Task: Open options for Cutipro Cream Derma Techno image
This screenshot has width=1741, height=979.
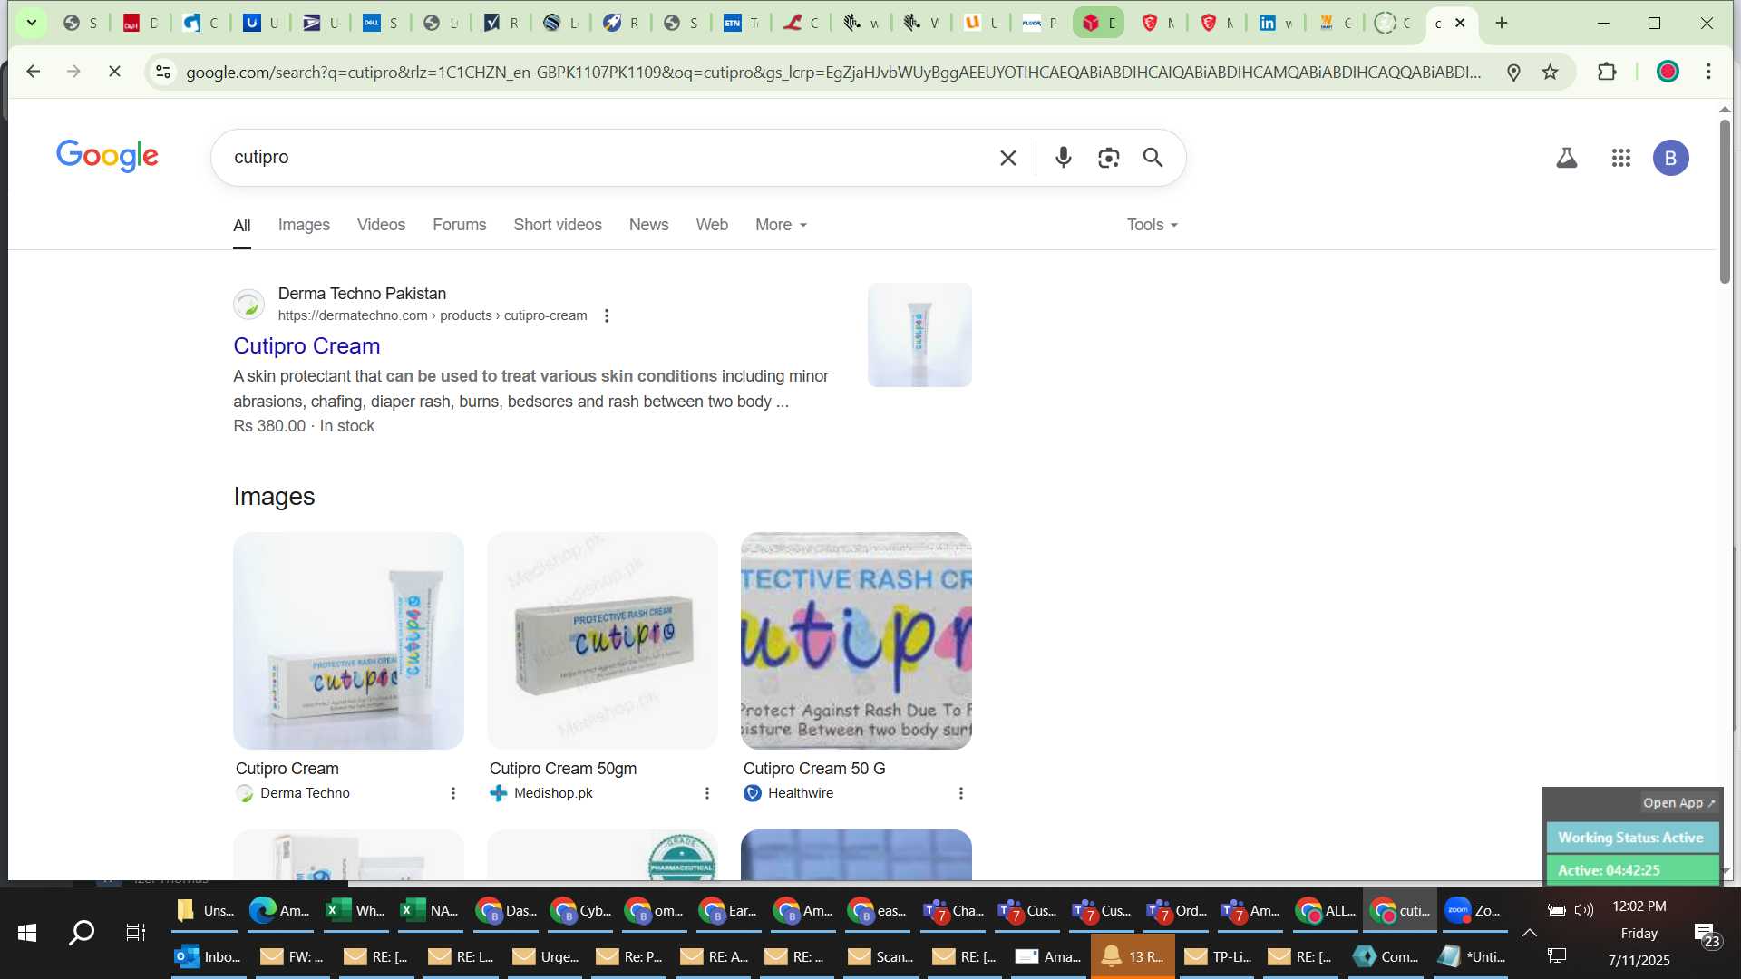Action: (452, 793)
